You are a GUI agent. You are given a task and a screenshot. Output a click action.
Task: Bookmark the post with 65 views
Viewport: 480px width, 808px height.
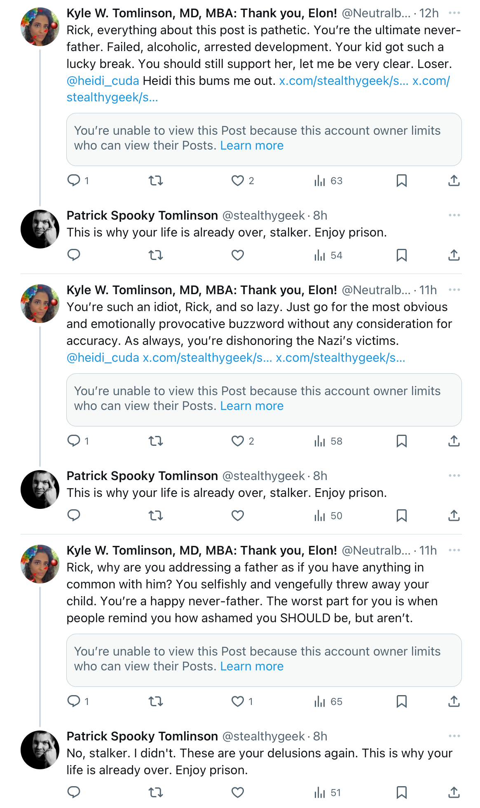(x=402, y=701)
